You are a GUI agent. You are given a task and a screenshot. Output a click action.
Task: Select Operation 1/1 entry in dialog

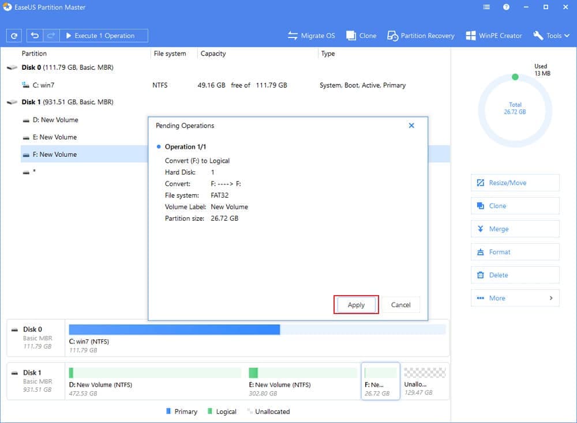(185, 146)
